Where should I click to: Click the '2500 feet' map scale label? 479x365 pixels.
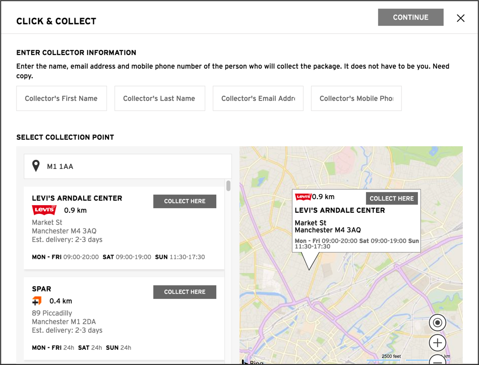pyautogui.click(x=391, y=356)
